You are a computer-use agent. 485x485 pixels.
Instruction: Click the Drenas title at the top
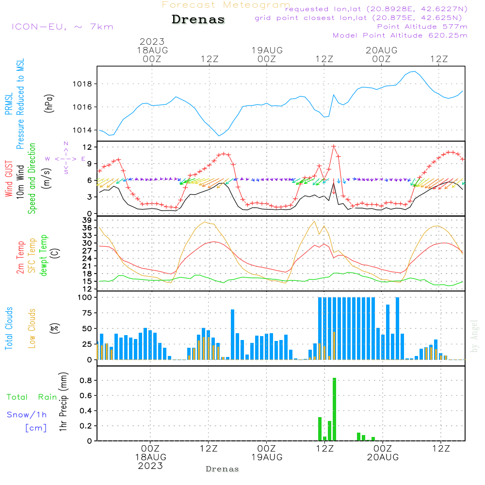tap(198, 20)
